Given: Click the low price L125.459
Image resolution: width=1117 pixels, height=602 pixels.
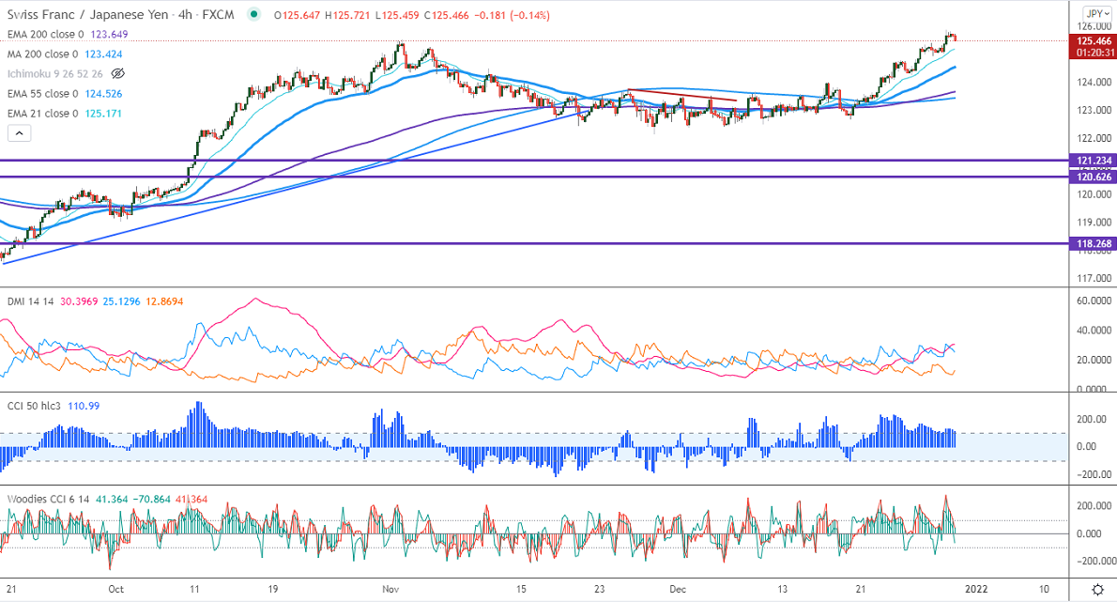Looking at the screenshot, I should (397, 15).
